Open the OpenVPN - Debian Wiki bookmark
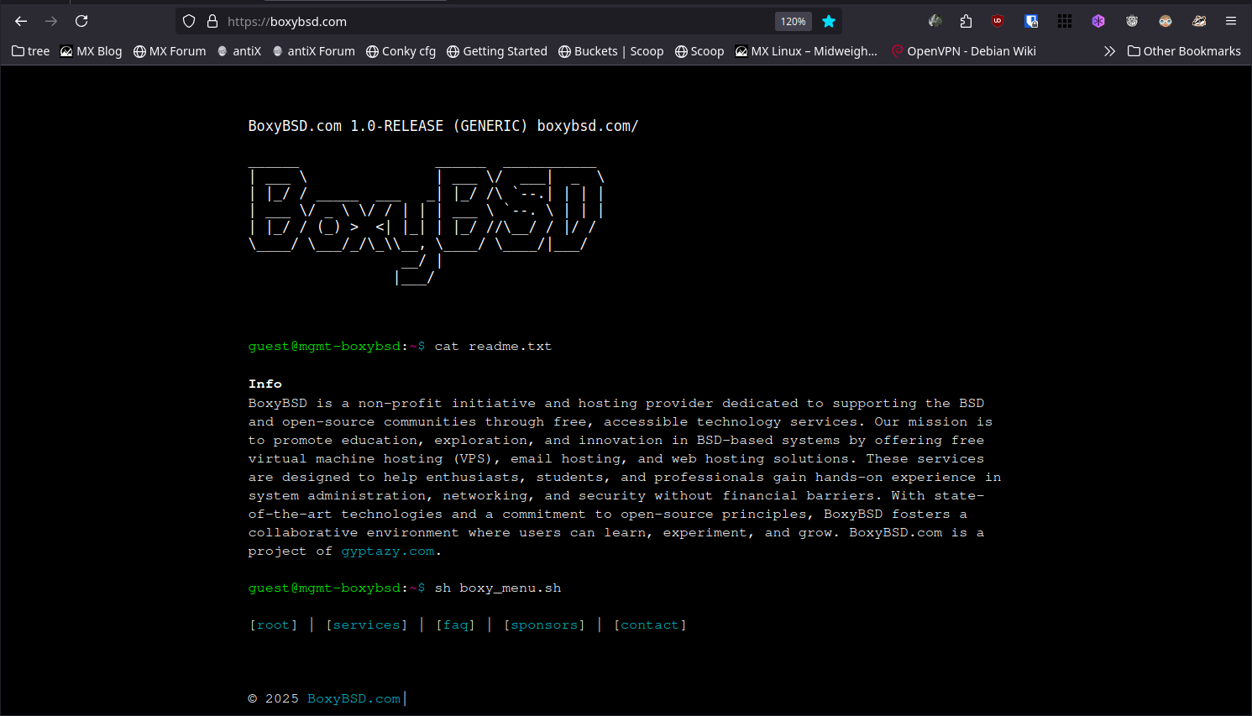Image resolution: width=1252 pixels, height=716 pixels. click(x=963, y=51)
